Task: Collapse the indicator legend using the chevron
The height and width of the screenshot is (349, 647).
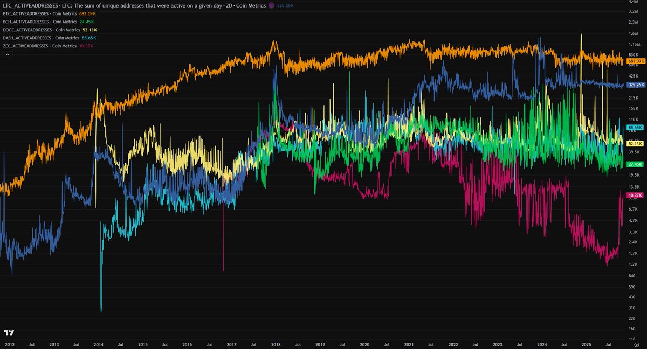Action: (x=7, y=54)
